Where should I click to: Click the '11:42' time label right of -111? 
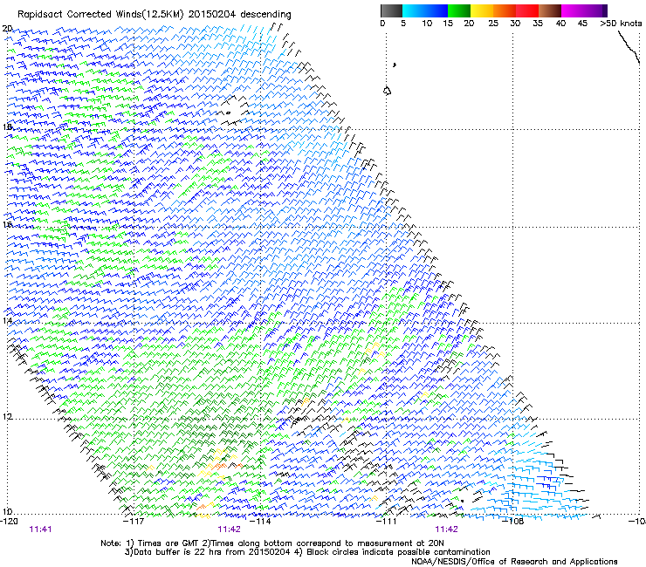click(447, 529)
